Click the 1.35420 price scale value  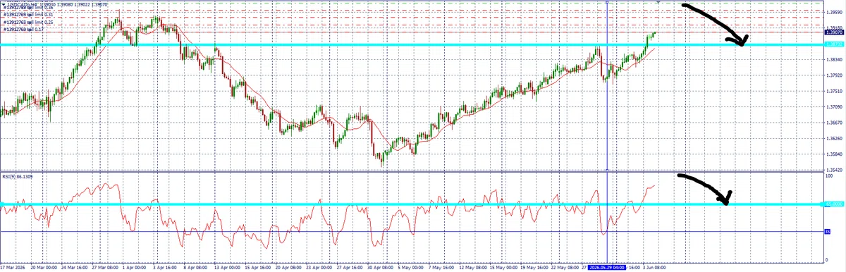click(834, 170)
